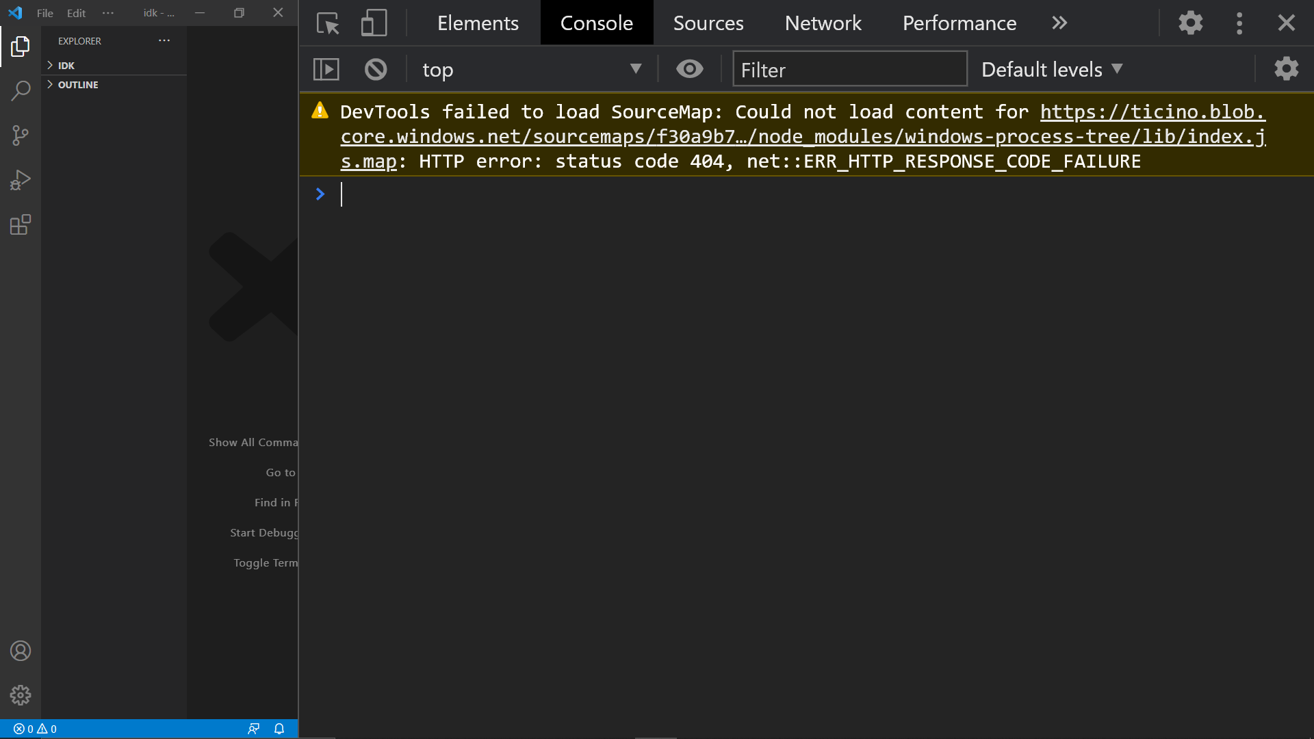Screen dimensions: 1314x739
Task: Minimize the VS Code window
Action: pos(200,13)
